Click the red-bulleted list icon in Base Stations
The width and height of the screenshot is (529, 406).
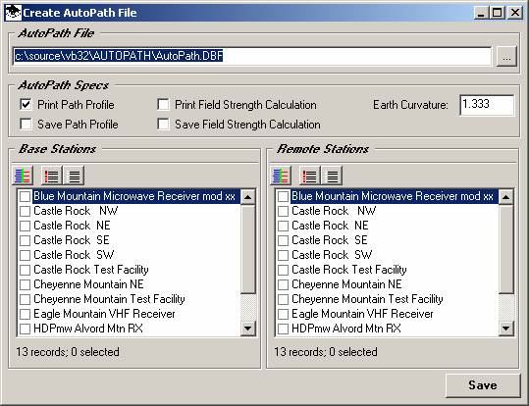pyautogui.click(x=52, y=176)
